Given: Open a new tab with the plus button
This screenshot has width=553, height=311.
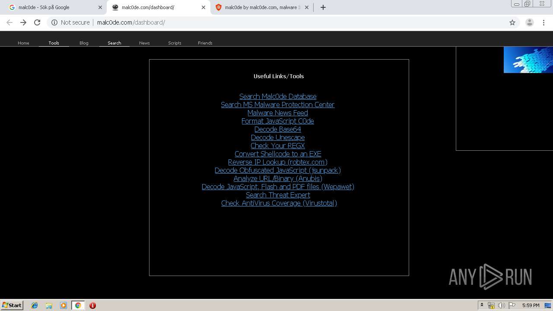Looking at the screenshot, I should point(323,7).
